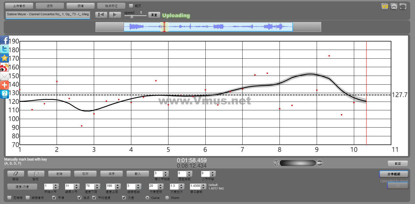Click the yellow V2 version icon
This screenshot has width=415, height=204.
385,6
